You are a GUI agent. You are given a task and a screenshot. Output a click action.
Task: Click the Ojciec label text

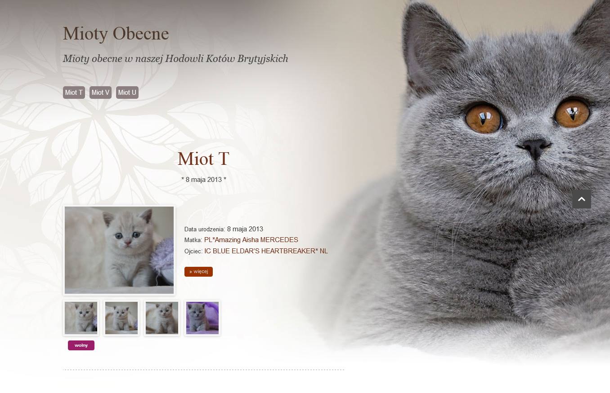point(193,251)
